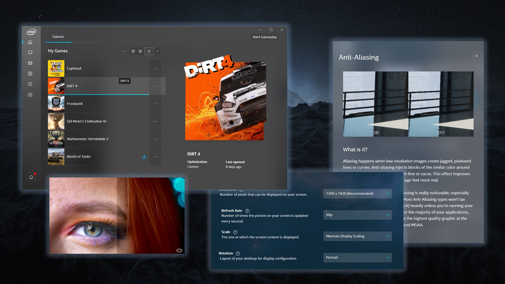Select the Games tab
505x284 pixels.
(x=58, y=37)
